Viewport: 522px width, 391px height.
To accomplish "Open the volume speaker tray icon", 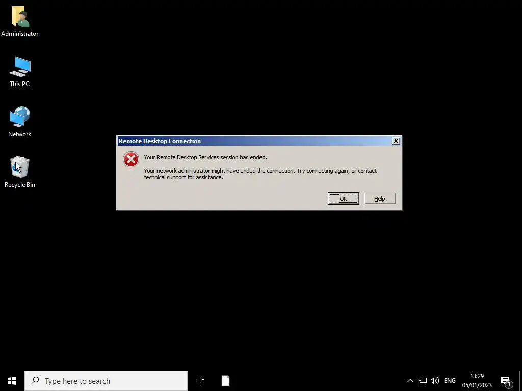I will (434, 381).
